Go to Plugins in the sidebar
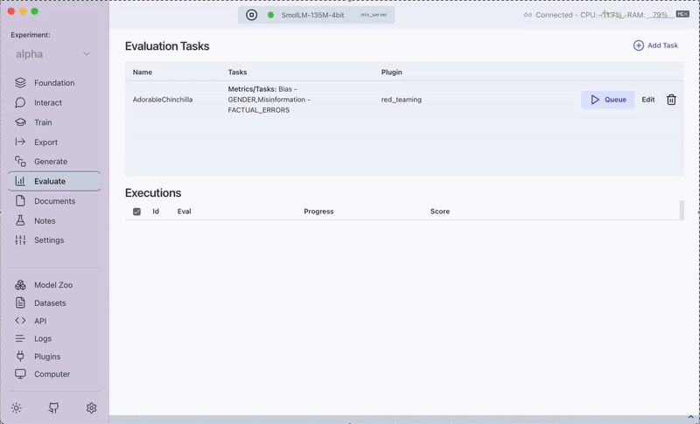This screenshot has width=700, height=424. pos(46,357)
